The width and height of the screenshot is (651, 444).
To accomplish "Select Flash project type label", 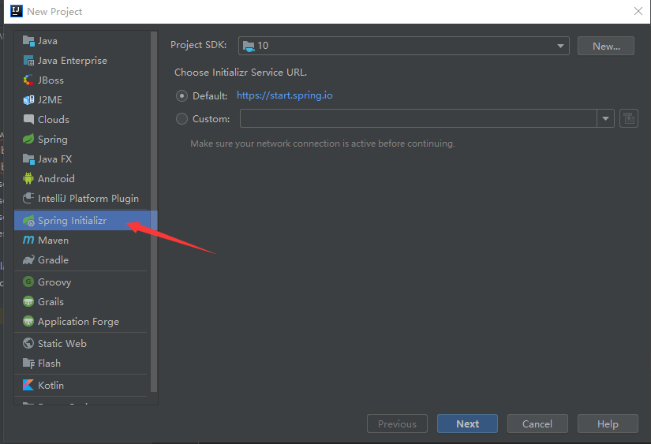I will 49,363.
